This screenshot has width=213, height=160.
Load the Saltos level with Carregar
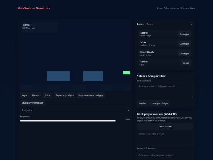[184, 44]
